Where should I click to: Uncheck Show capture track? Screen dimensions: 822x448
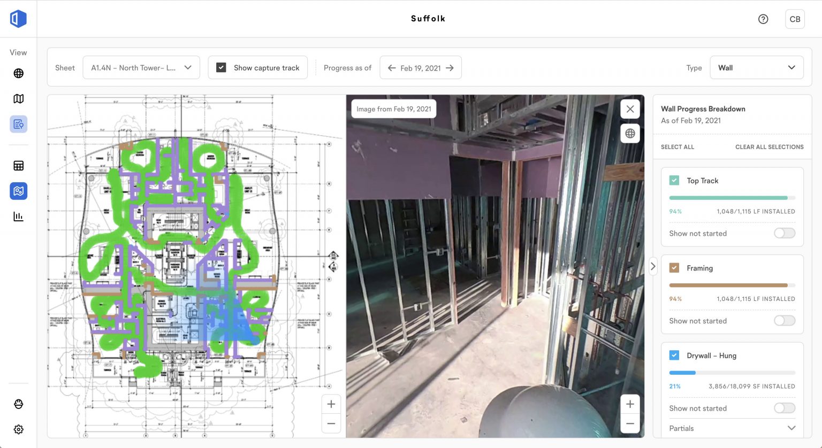pyautogui.click(x=220, y=67)
